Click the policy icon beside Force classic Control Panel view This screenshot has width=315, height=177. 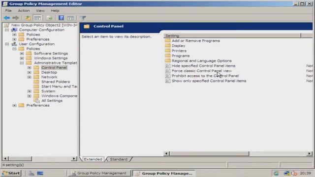click(167, 71)
